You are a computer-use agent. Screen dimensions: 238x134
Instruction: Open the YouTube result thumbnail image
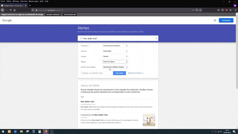tap(149, 120)
